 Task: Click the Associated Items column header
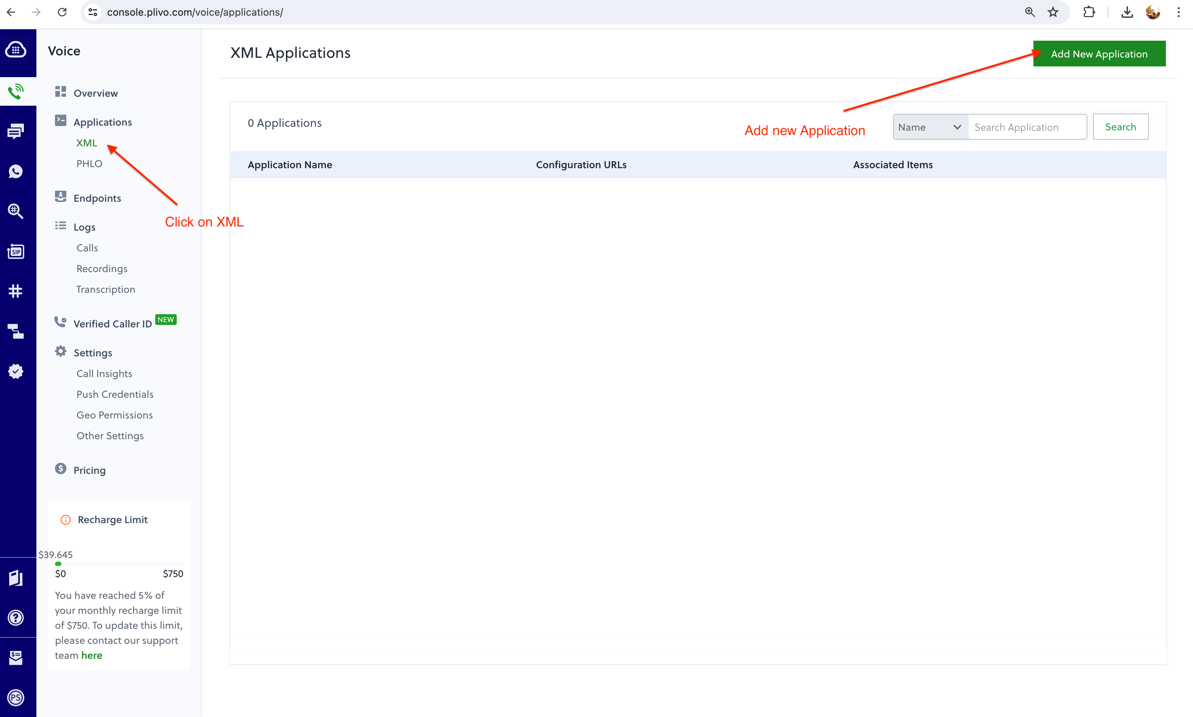[x=892, y=165]
